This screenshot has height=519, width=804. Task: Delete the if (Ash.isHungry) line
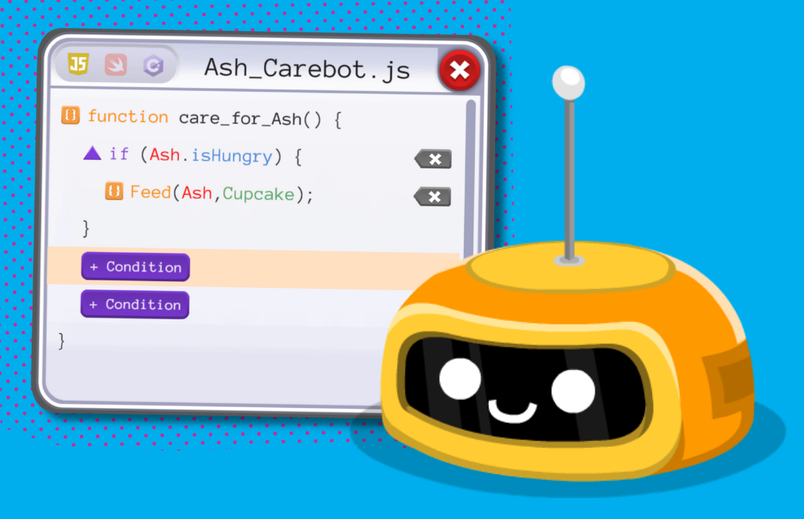(x=432, y=159)
